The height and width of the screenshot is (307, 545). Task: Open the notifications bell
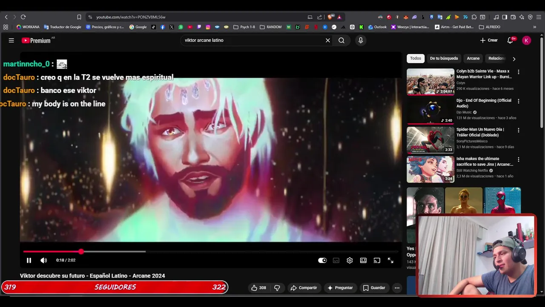click(510, 40)
